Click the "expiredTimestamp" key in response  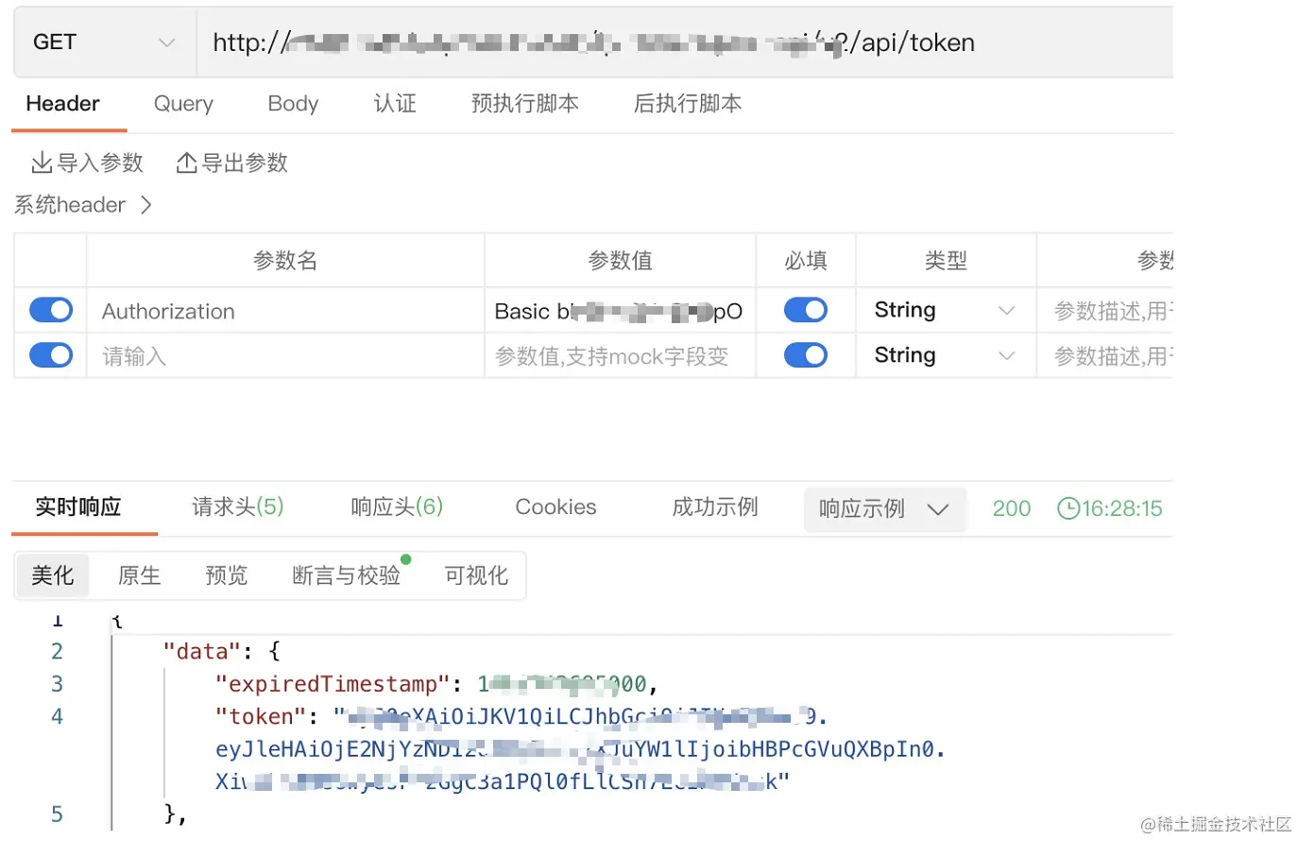coord(332,684)
